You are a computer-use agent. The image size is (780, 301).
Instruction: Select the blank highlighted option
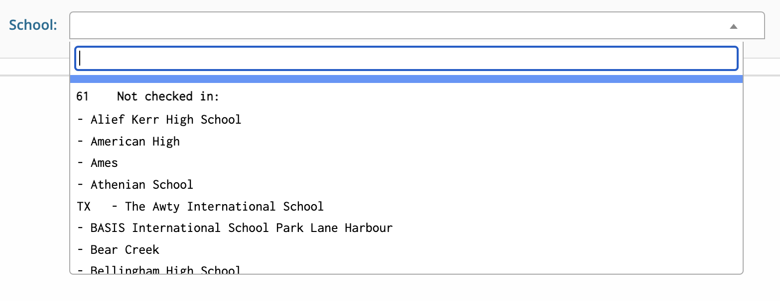(405, 79)
